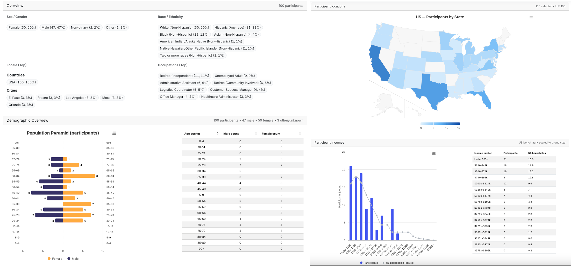Open the Population Pyramid chart menu
Screen dimensions: 571x266
tap(114, 133)
